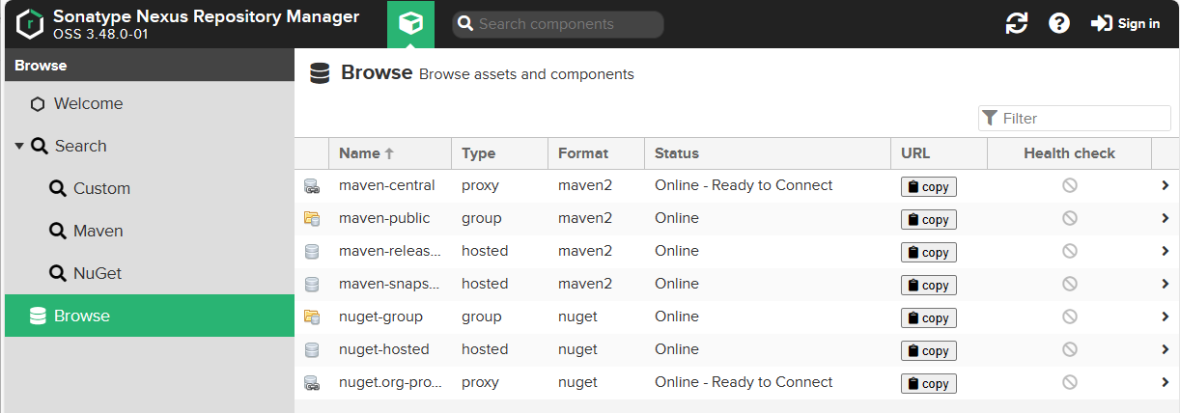The width and height of the screenshot is (1180, 413).
Task: Click nuget-hosted health check disabled icon
Action: 1069,349
